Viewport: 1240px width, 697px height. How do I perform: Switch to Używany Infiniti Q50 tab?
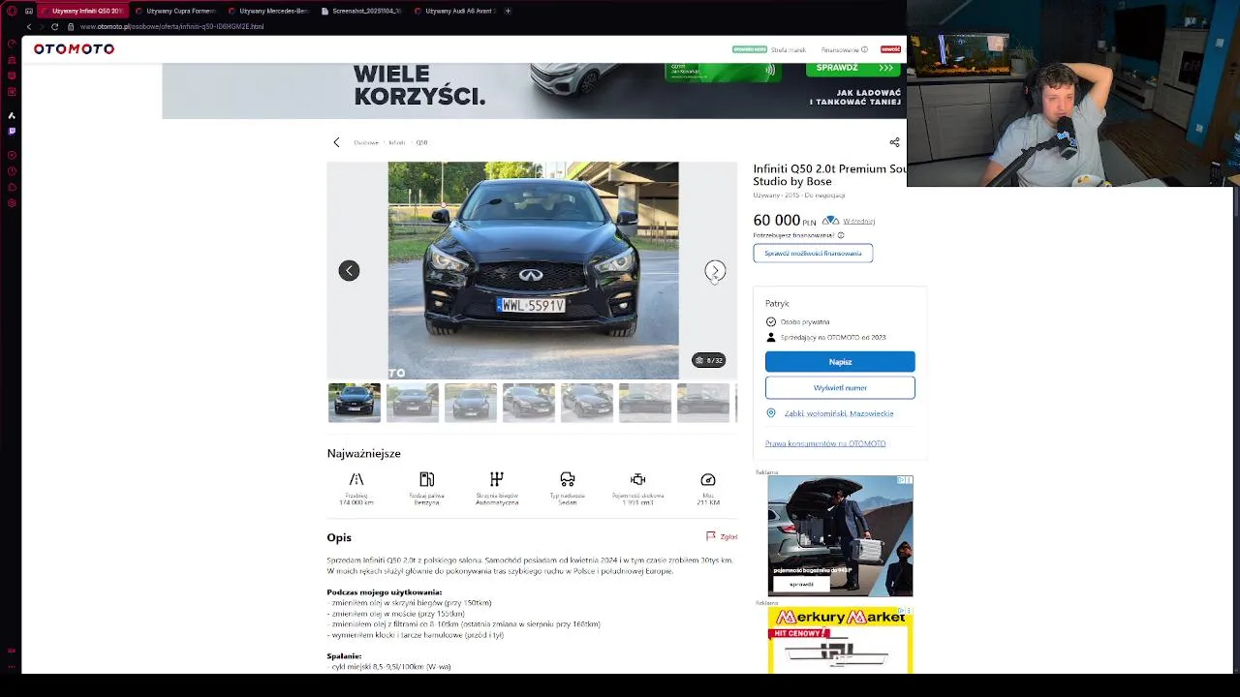tap(82, 11)
